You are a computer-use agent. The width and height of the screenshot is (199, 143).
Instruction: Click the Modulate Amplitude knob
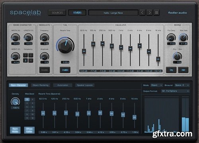(x=45, y=56)
